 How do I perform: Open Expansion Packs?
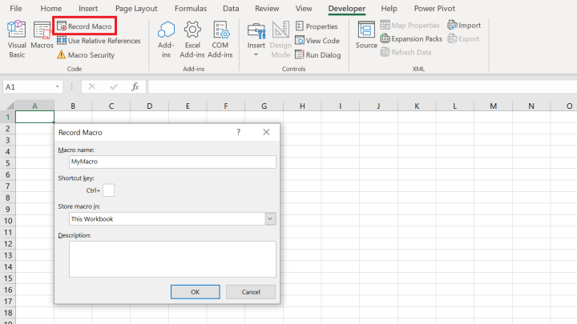[411, 39]
